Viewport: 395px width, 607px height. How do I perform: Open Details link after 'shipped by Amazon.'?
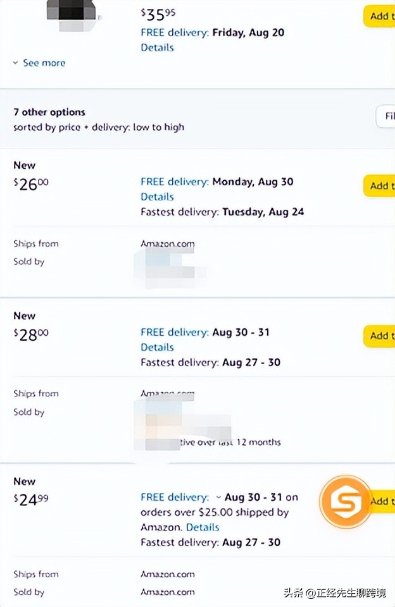point(203,527)
